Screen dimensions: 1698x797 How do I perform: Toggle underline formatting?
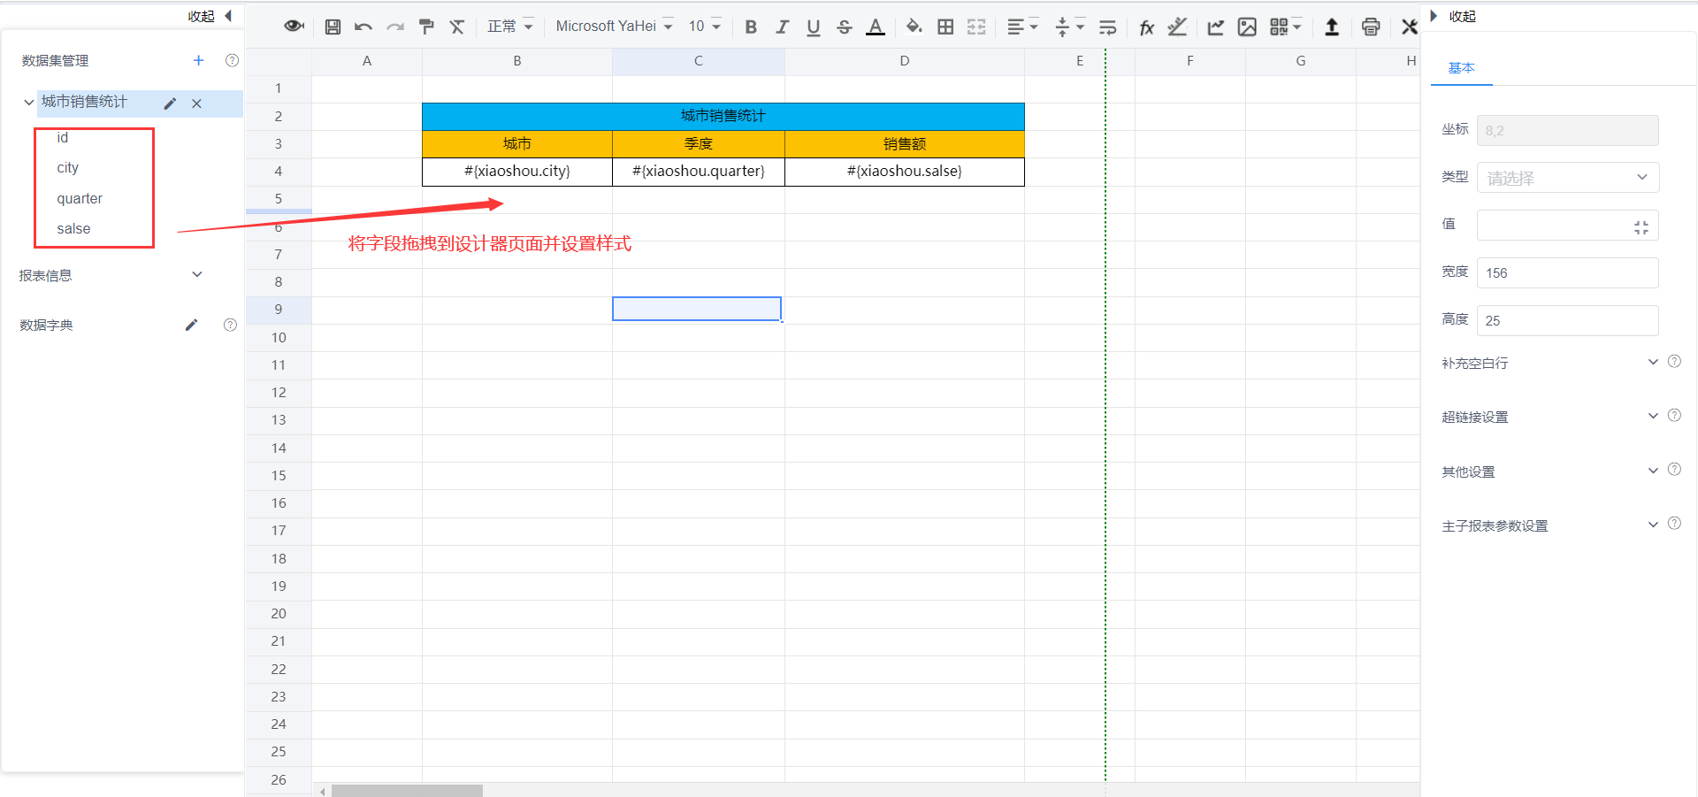[x=814, y=27]
